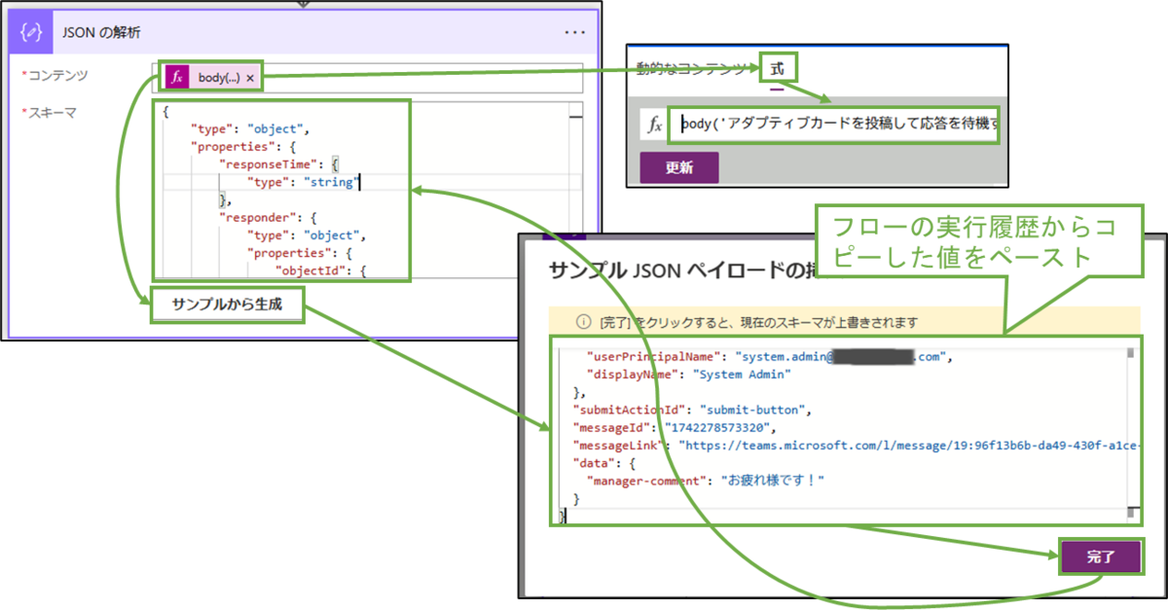
Task: Click the body(...) expression token
Action: click(x=212, y=78)
